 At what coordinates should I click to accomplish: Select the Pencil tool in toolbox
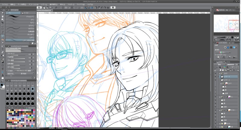(2, 40)
